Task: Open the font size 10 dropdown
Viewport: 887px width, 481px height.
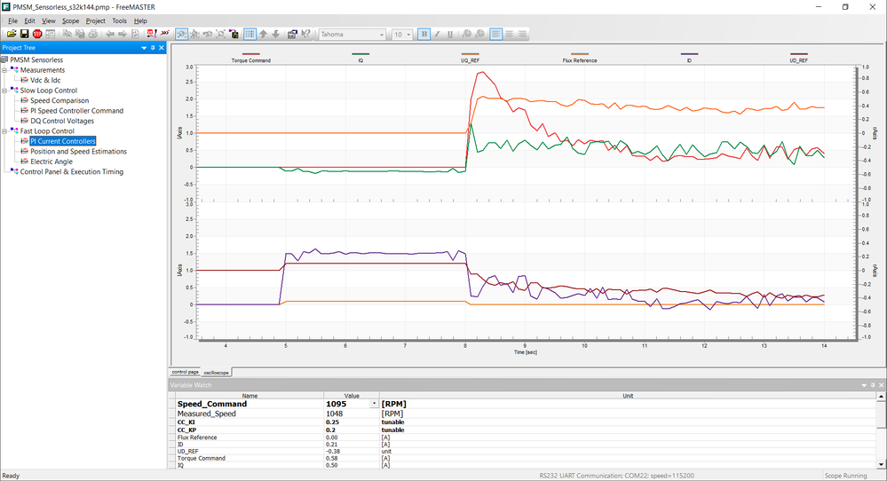Action: click(408, 35)
